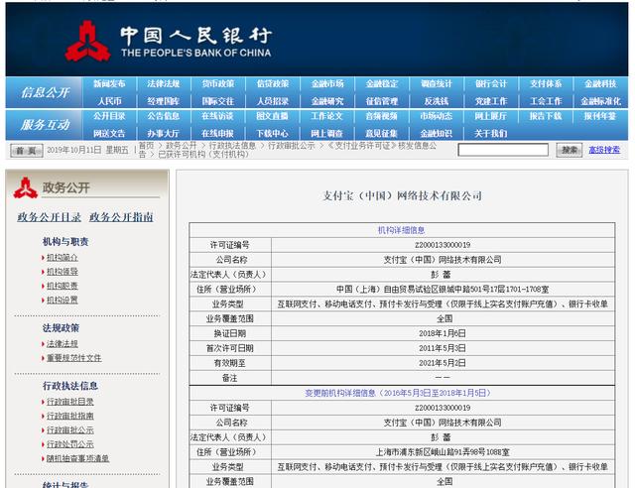Open 在线申报 navigation item
Screen dimensions: 635x488
218,133
